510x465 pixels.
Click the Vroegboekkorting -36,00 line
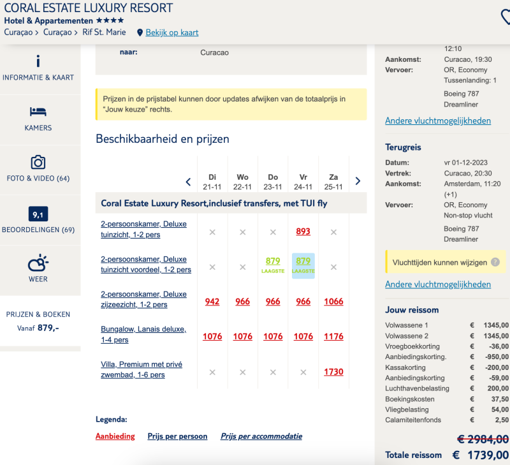pos(447,346)
